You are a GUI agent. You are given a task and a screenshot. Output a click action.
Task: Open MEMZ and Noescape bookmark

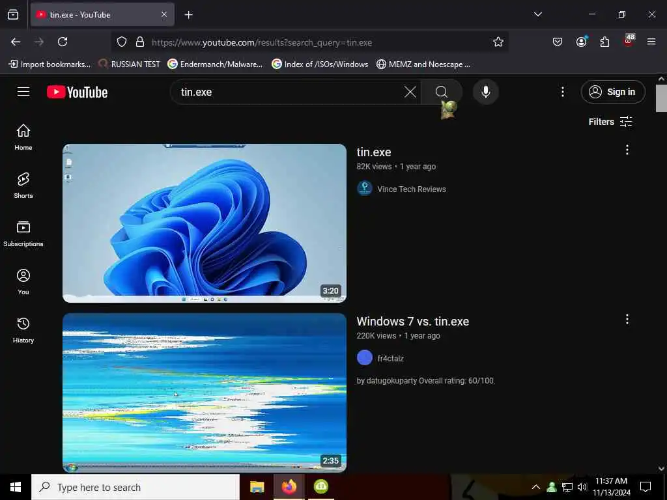(423, 64)
